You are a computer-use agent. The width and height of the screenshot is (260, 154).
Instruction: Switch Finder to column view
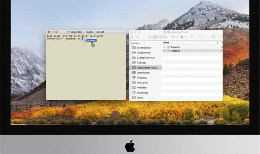pos(160,37)
